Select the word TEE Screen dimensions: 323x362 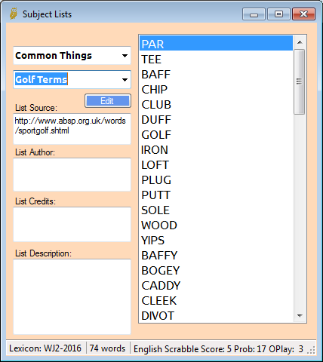[x=216, y=60]
